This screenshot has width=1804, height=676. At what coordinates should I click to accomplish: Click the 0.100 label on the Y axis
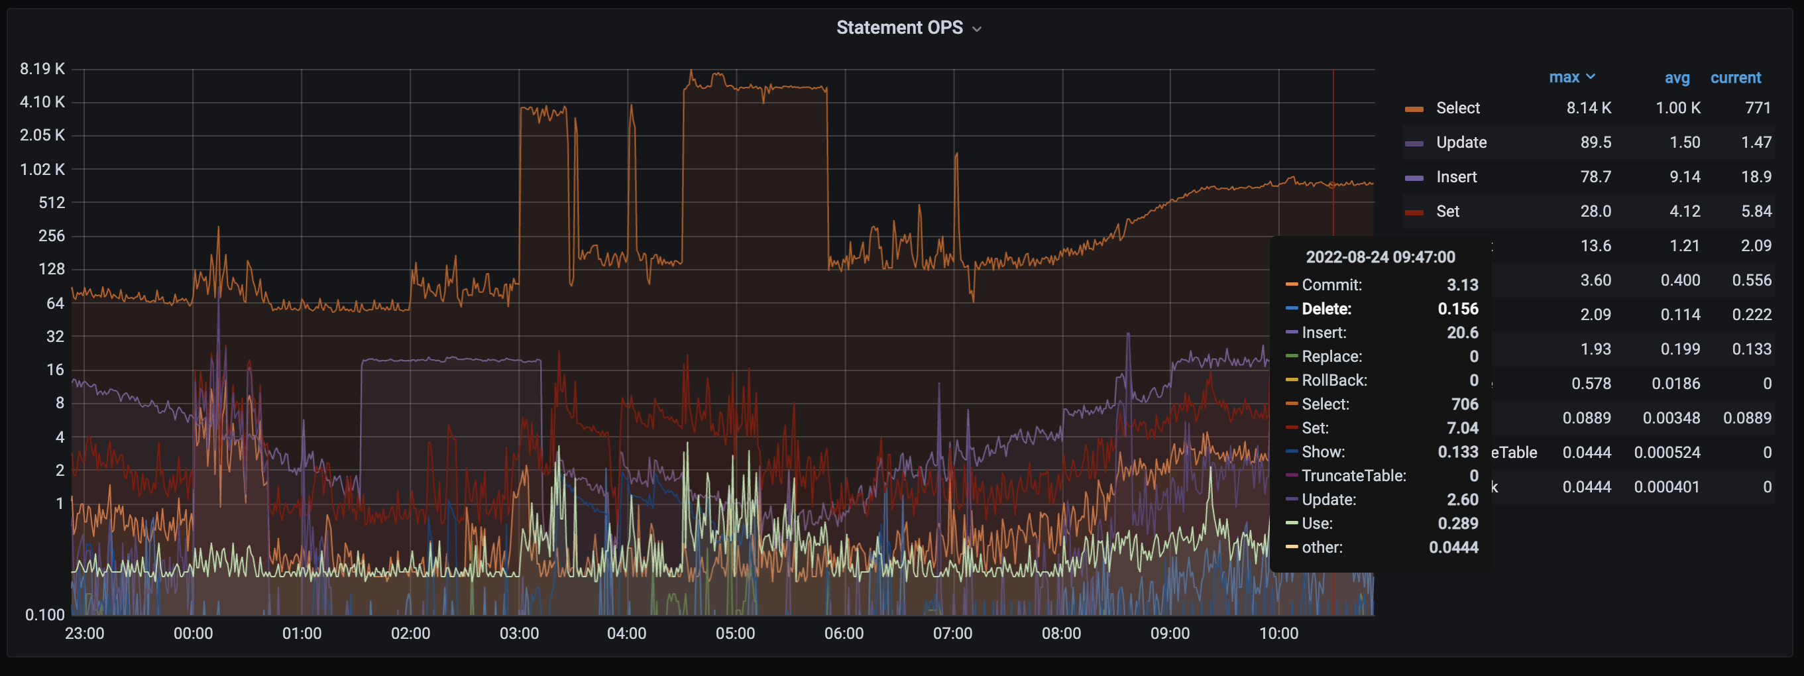pos(45,614)
